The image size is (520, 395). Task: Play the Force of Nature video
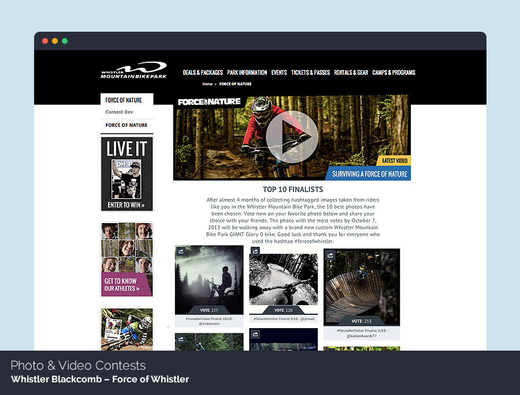[292, 137]
